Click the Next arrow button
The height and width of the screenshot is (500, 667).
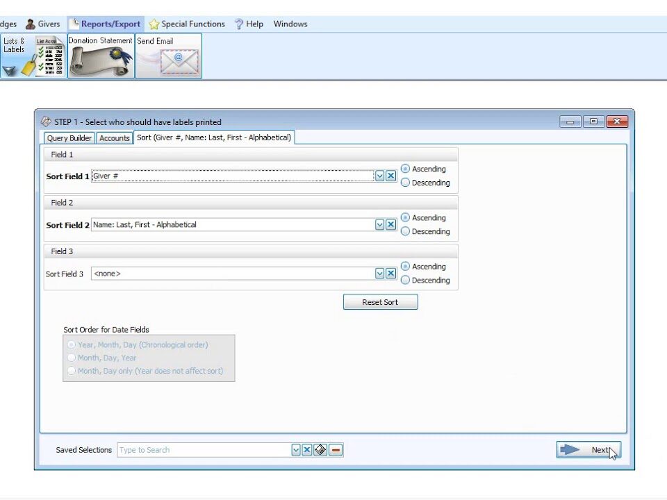(588, 450)
